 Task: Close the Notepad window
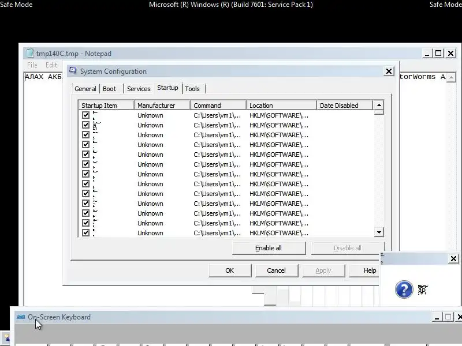[451, 53]
